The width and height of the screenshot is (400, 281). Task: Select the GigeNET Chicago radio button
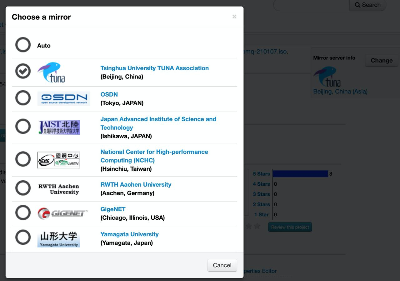pos(22,212)
